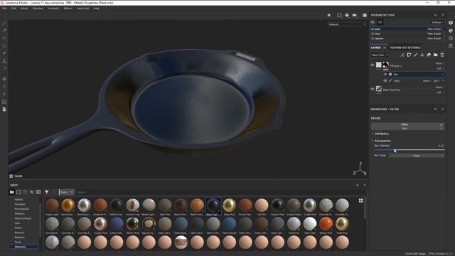Click the solo eye icon in Texture Set List header
The width and height of the screenshot is (455, 256).
380,22
